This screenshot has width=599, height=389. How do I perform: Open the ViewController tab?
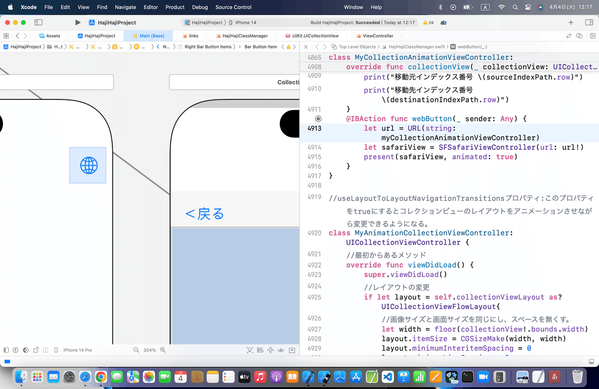pos(375,36)
